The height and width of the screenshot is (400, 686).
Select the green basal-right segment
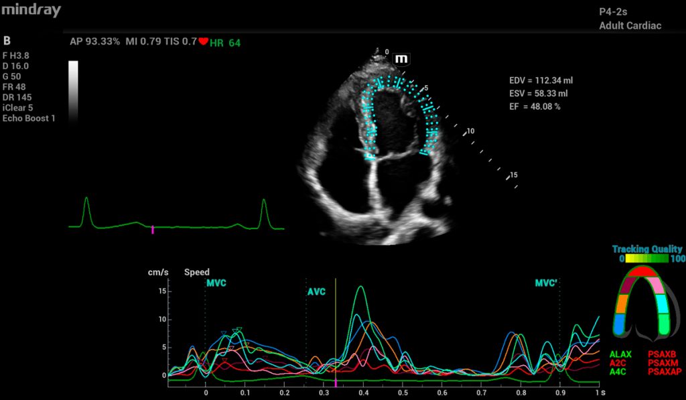[664, 324]
